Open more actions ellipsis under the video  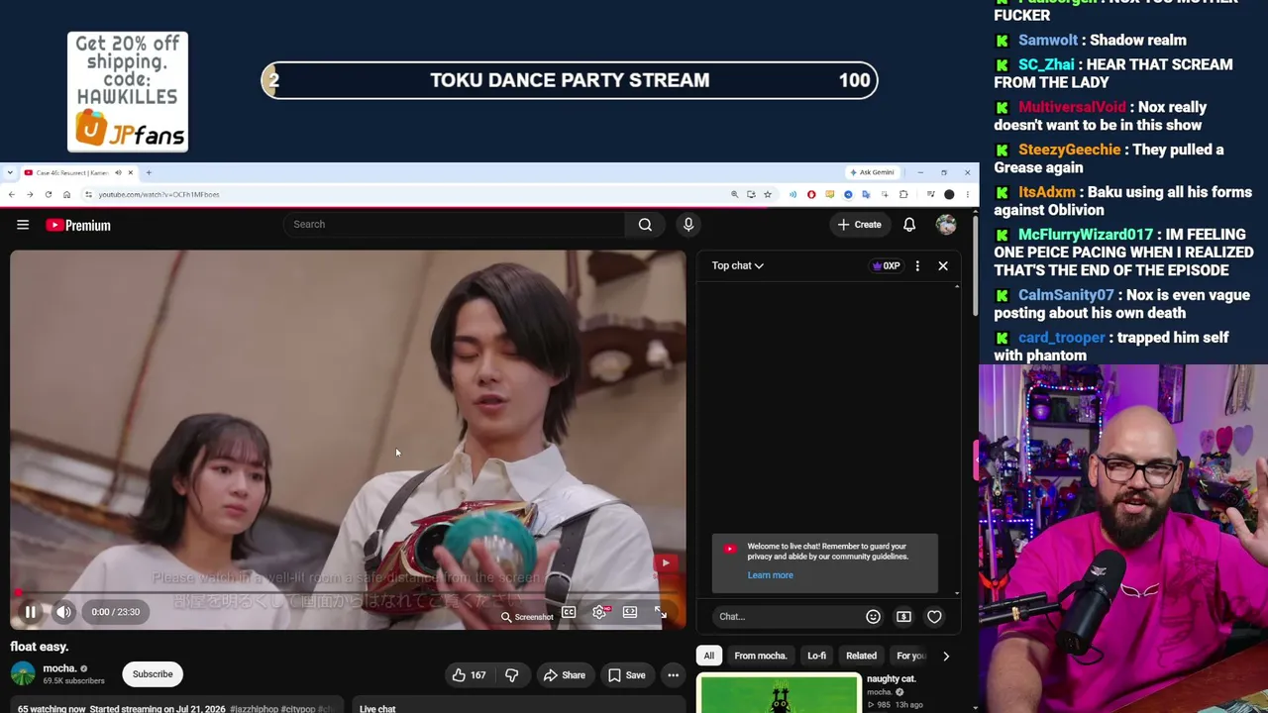(x=673, y=675)
